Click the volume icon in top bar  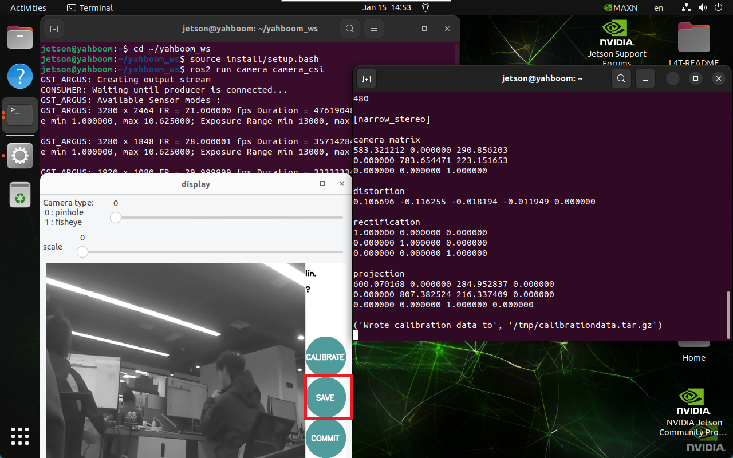point(703,7)
